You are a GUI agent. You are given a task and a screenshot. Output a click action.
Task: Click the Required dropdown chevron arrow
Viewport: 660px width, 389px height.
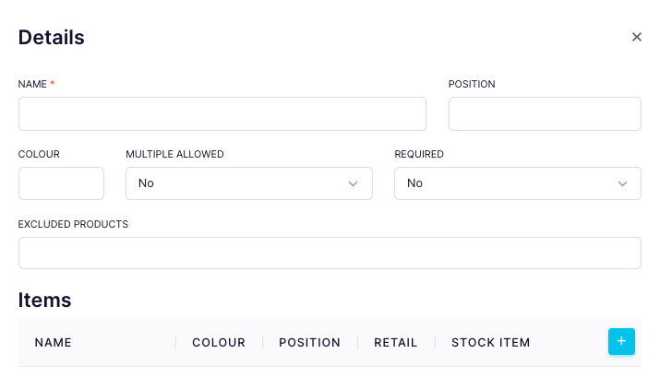(x=622, y=183)
